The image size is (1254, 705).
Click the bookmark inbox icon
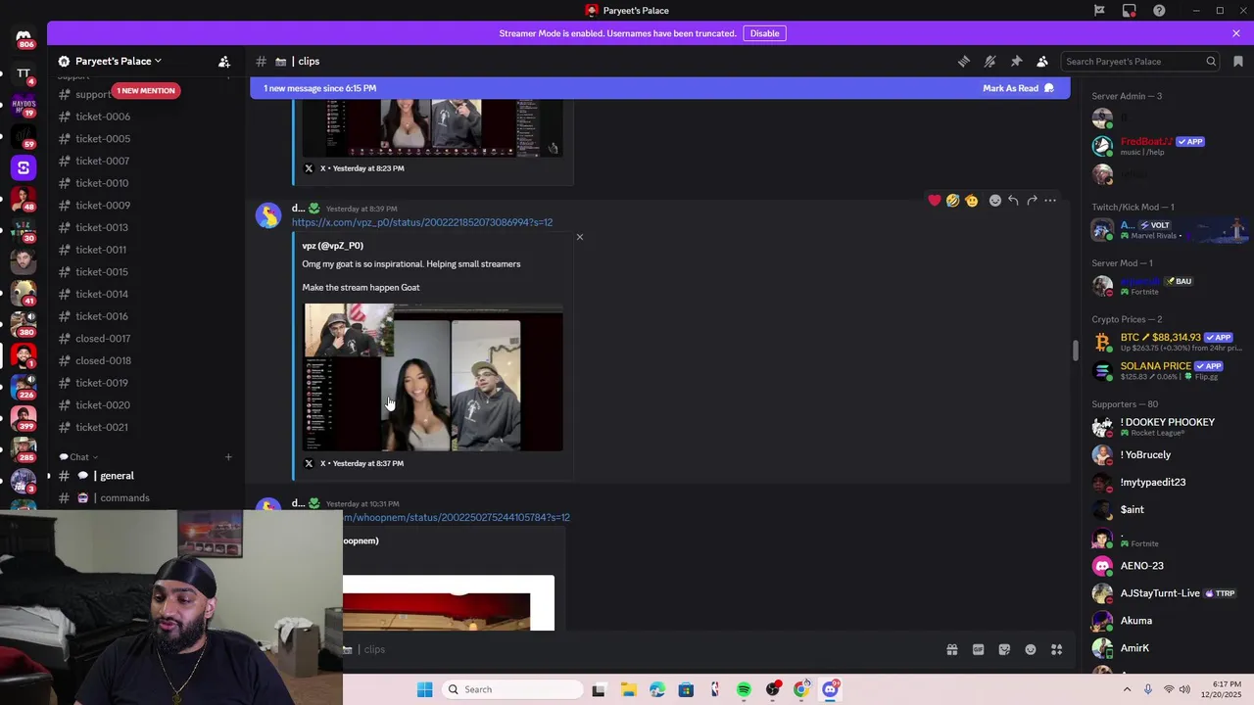1238,62
